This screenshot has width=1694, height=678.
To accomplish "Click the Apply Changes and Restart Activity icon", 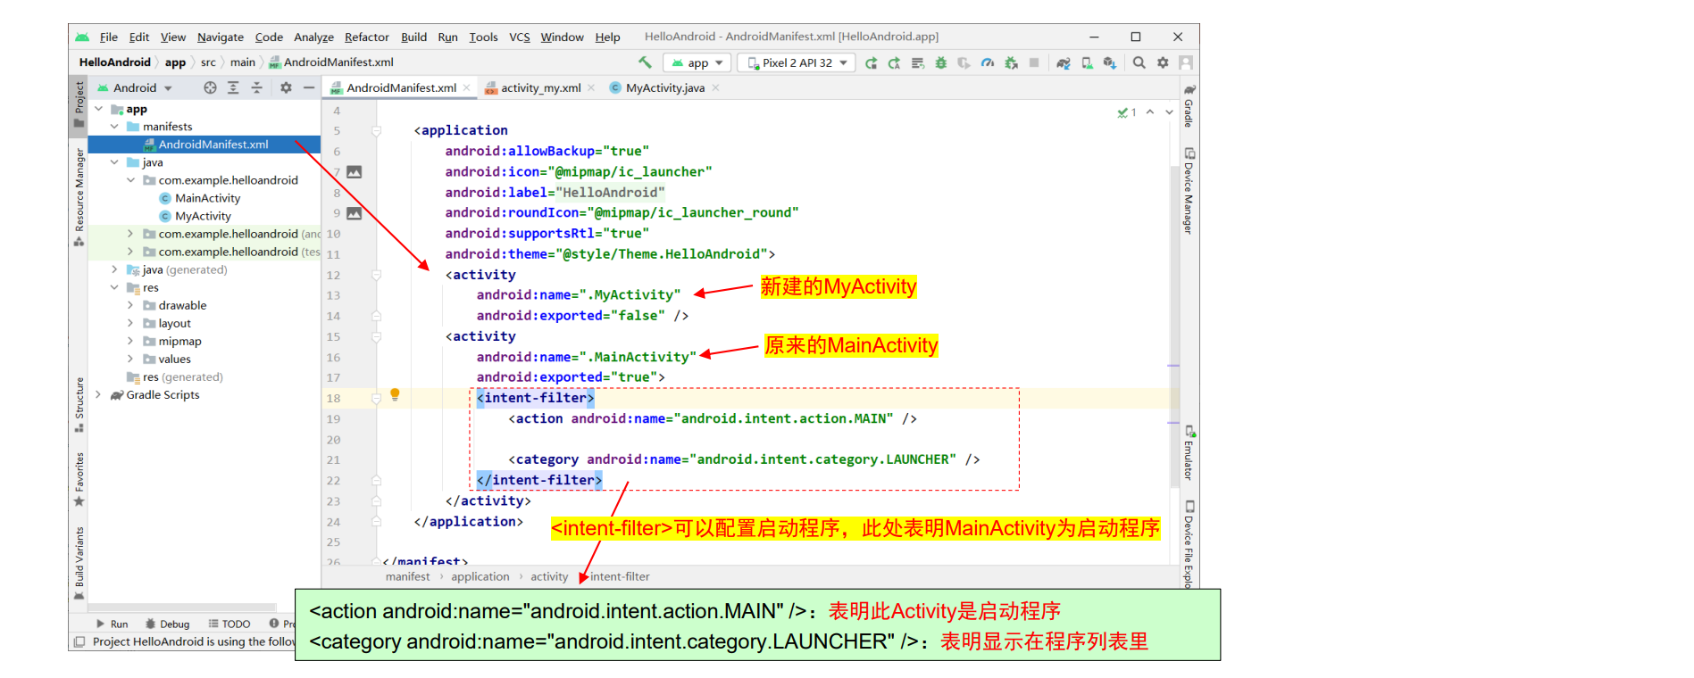I will tap(871, 62).
